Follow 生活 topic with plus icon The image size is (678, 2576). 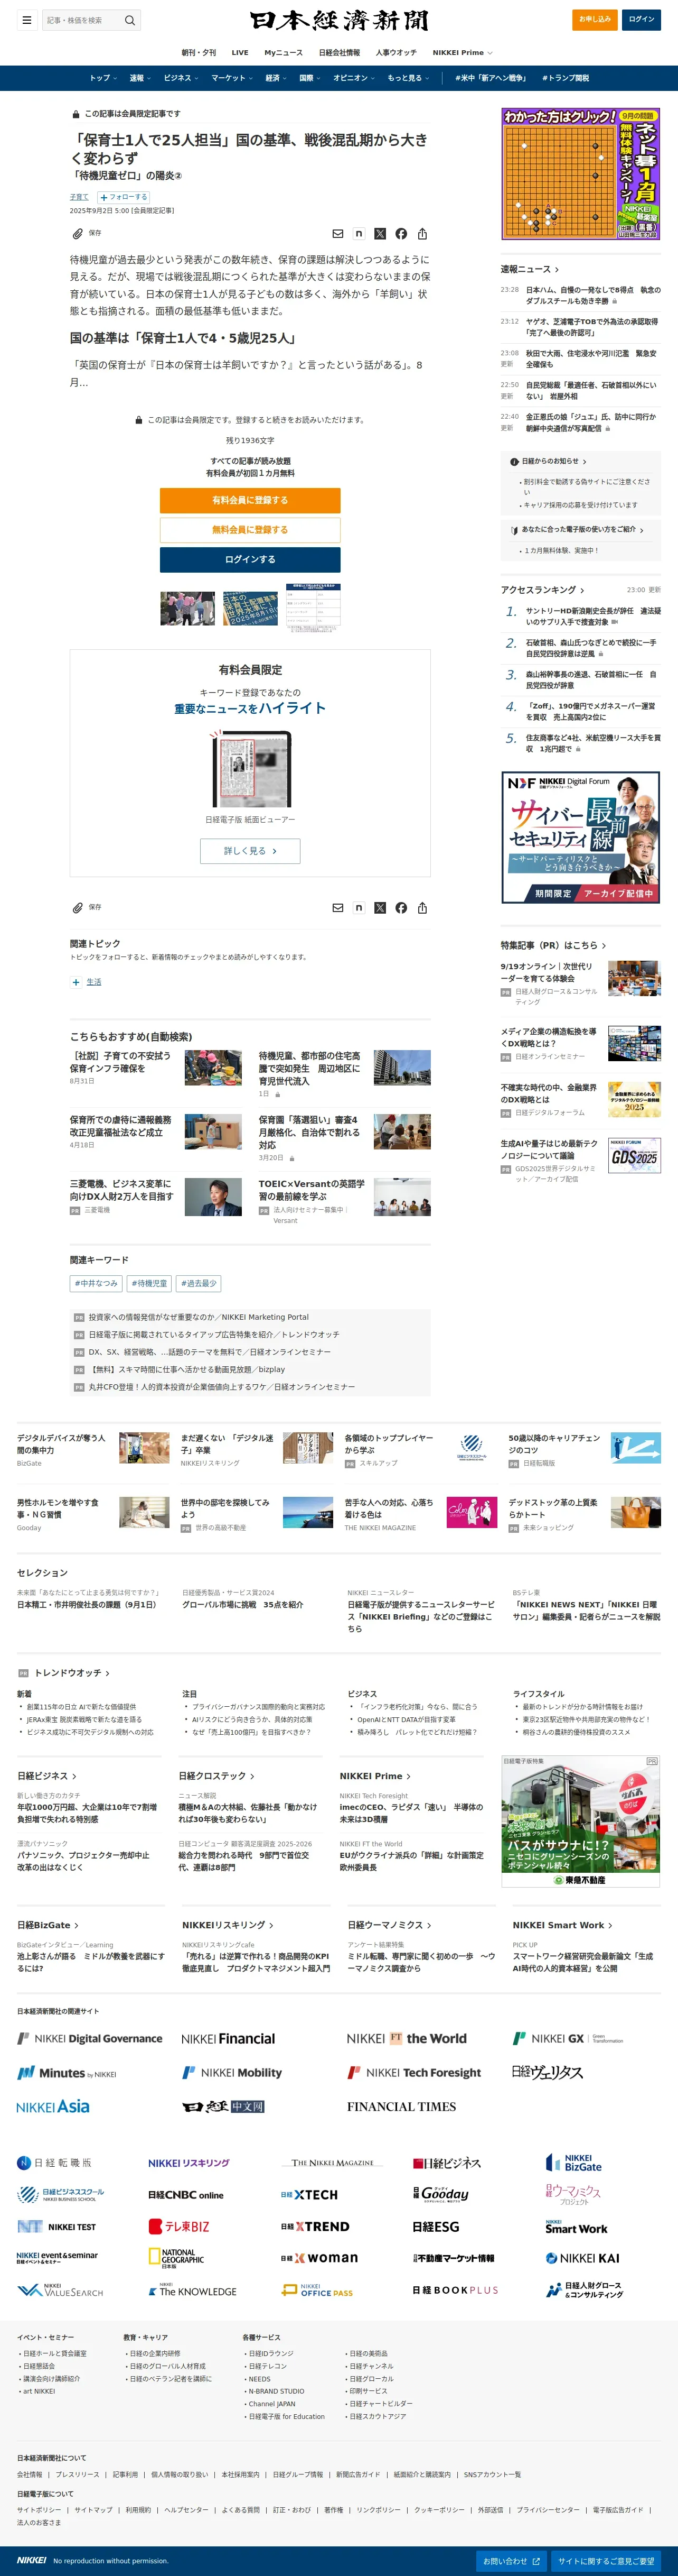76,982
